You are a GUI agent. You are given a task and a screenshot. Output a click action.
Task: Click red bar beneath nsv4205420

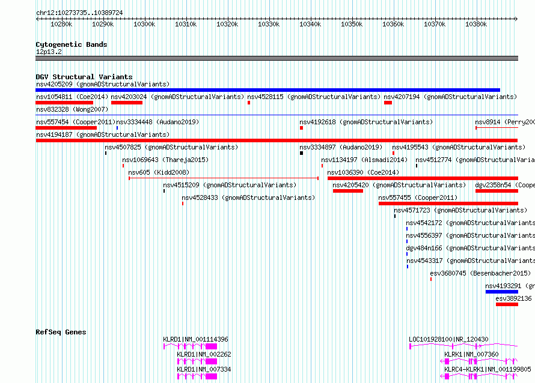348,191
